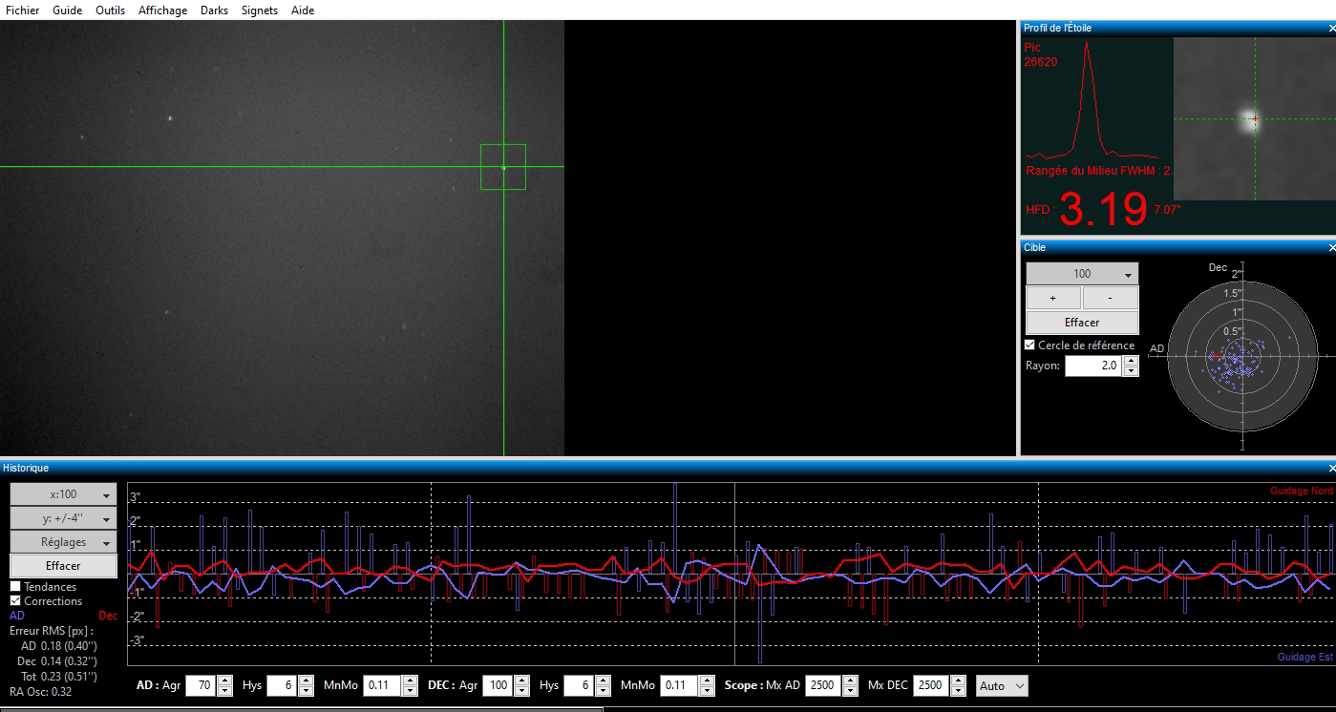Open the Darks menu
Screen dimensions: 1336x712
coord(214,10)
